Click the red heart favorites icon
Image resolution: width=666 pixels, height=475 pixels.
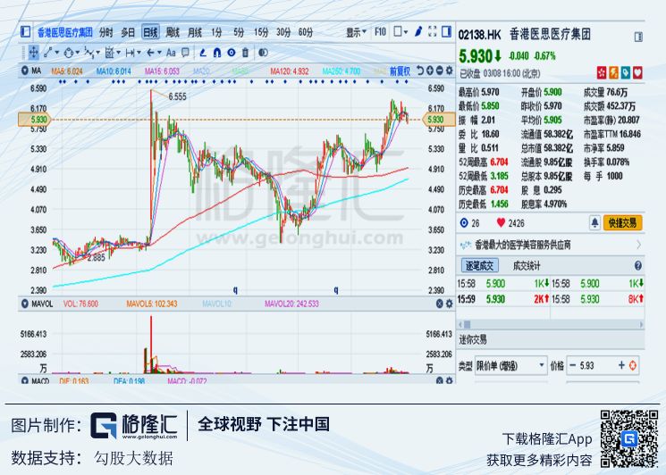[501, 222]
